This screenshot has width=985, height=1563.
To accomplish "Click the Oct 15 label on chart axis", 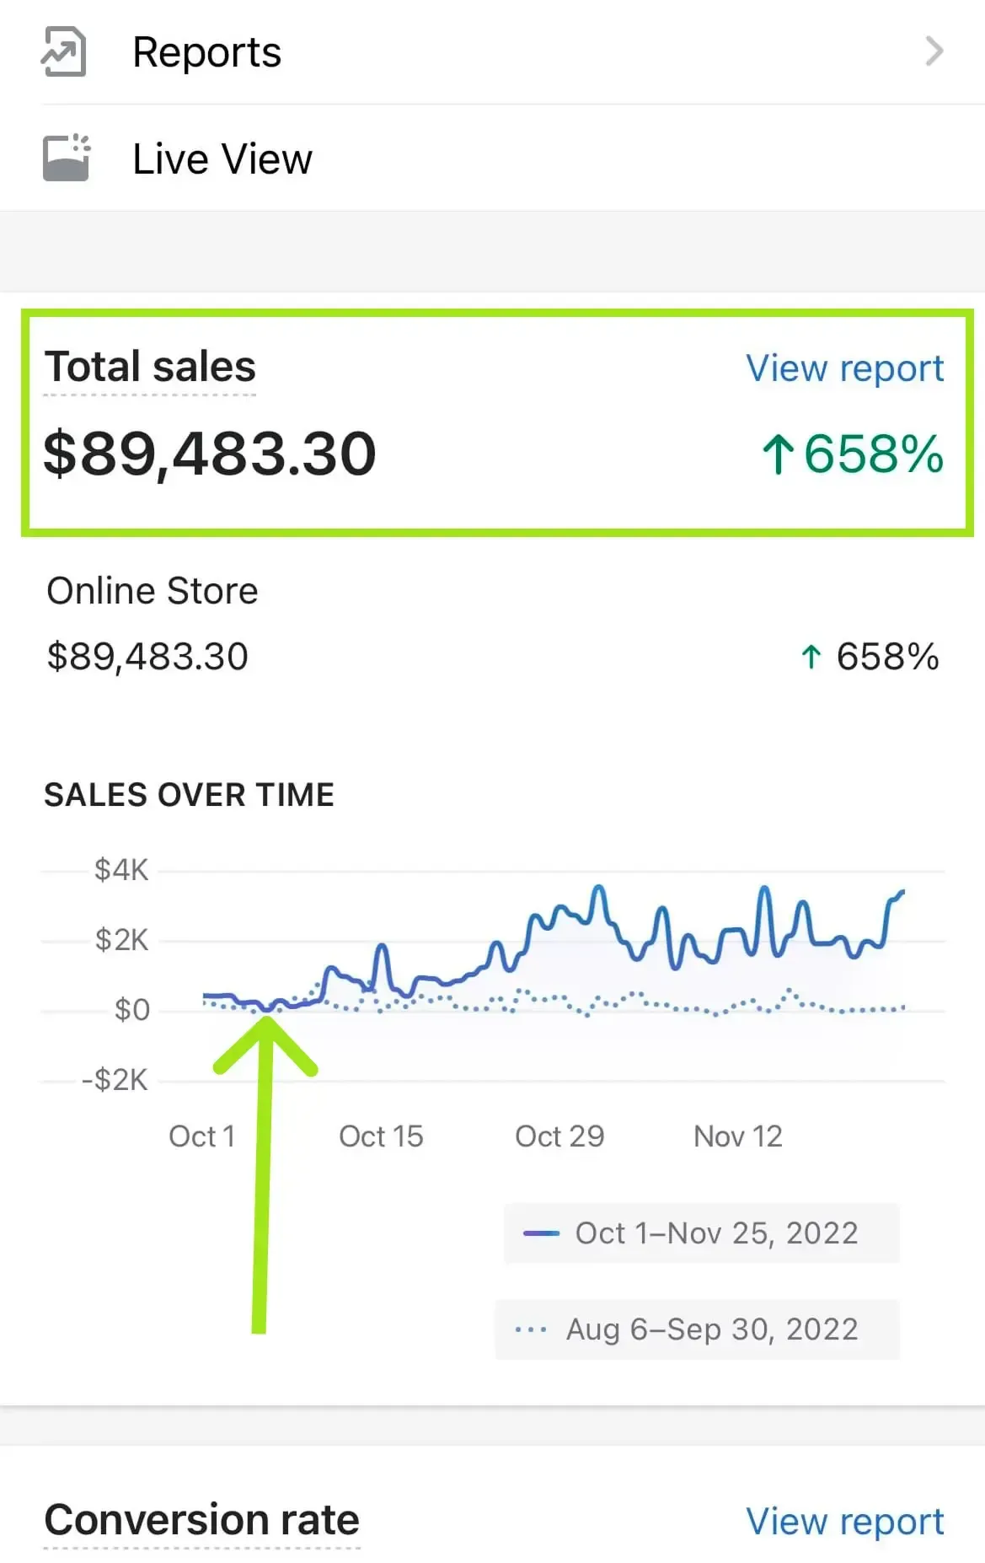I will point(381,1136).
